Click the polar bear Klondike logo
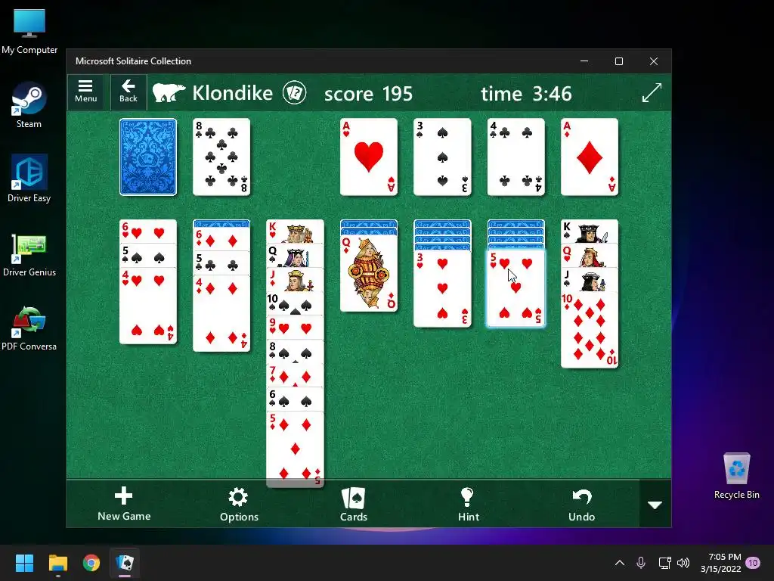 (169, 92)
